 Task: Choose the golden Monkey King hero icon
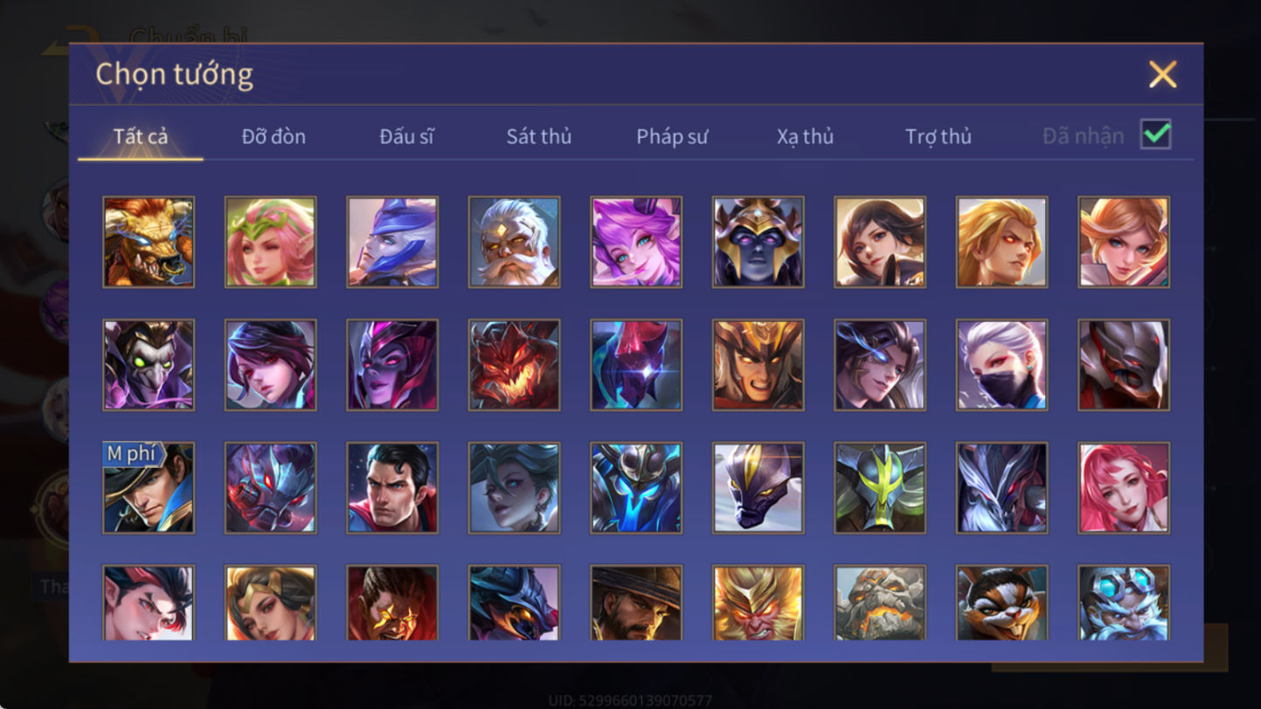click(758, 603)
